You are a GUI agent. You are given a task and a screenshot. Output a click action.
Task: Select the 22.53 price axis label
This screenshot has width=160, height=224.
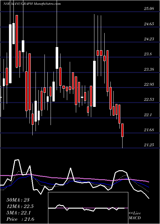pos(149,100)
